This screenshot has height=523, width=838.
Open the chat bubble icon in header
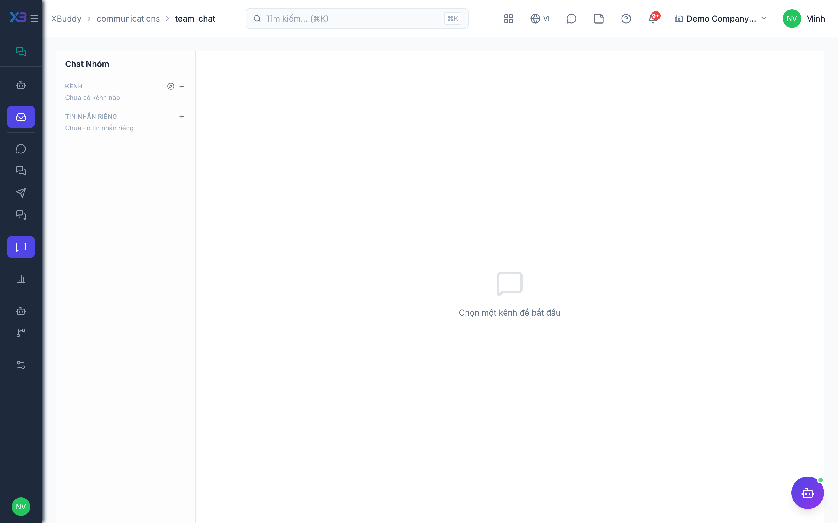tap(571, 18)
